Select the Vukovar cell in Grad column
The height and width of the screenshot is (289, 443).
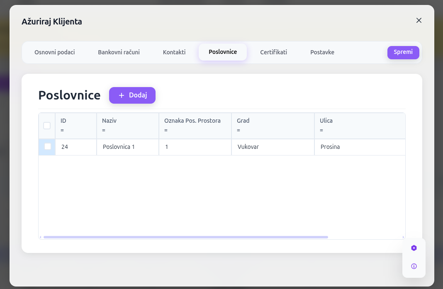point(248,147)
